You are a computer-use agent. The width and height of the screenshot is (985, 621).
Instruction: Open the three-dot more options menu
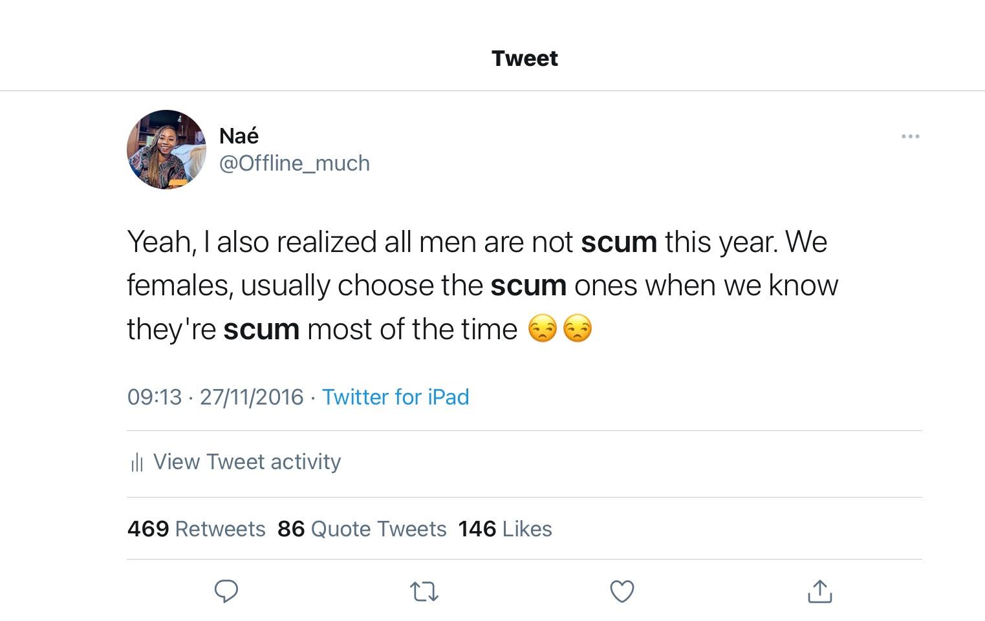click(x=910, y=136)
